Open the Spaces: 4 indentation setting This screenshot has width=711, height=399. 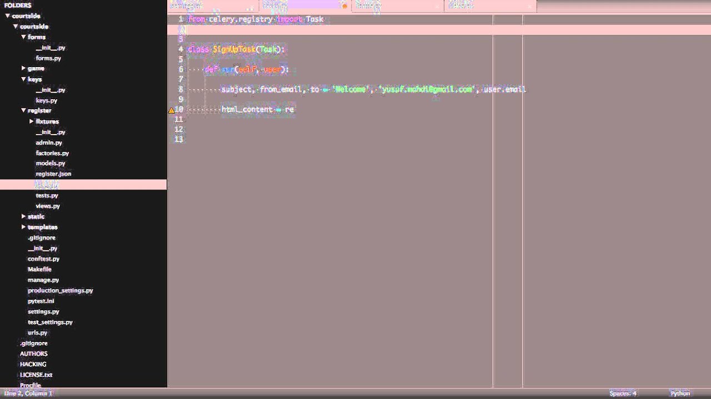[x=623, y=393]
